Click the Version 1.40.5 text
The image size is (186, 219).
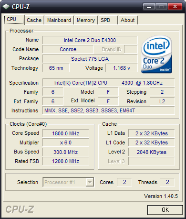pyautogui.click(x=161, y=196)
